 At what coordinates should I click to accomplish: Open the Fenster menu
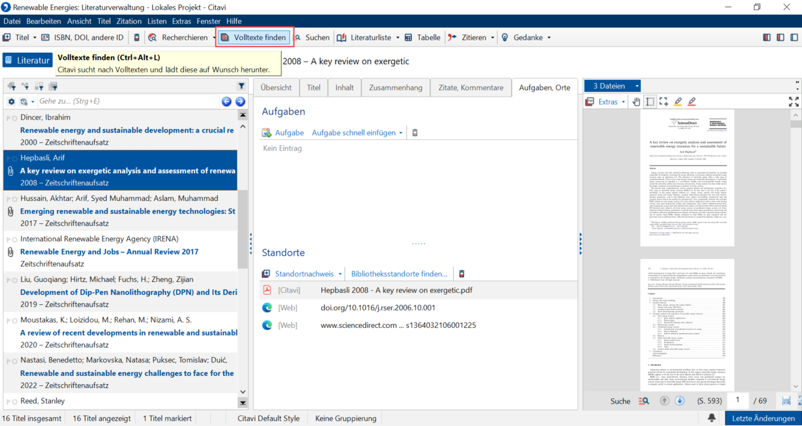(x=209, y=21)
